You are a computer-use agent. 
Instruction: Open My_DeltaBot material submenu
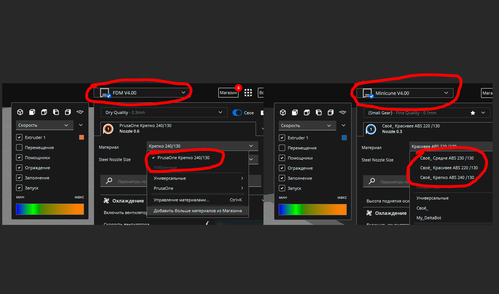tap(429, 218)
